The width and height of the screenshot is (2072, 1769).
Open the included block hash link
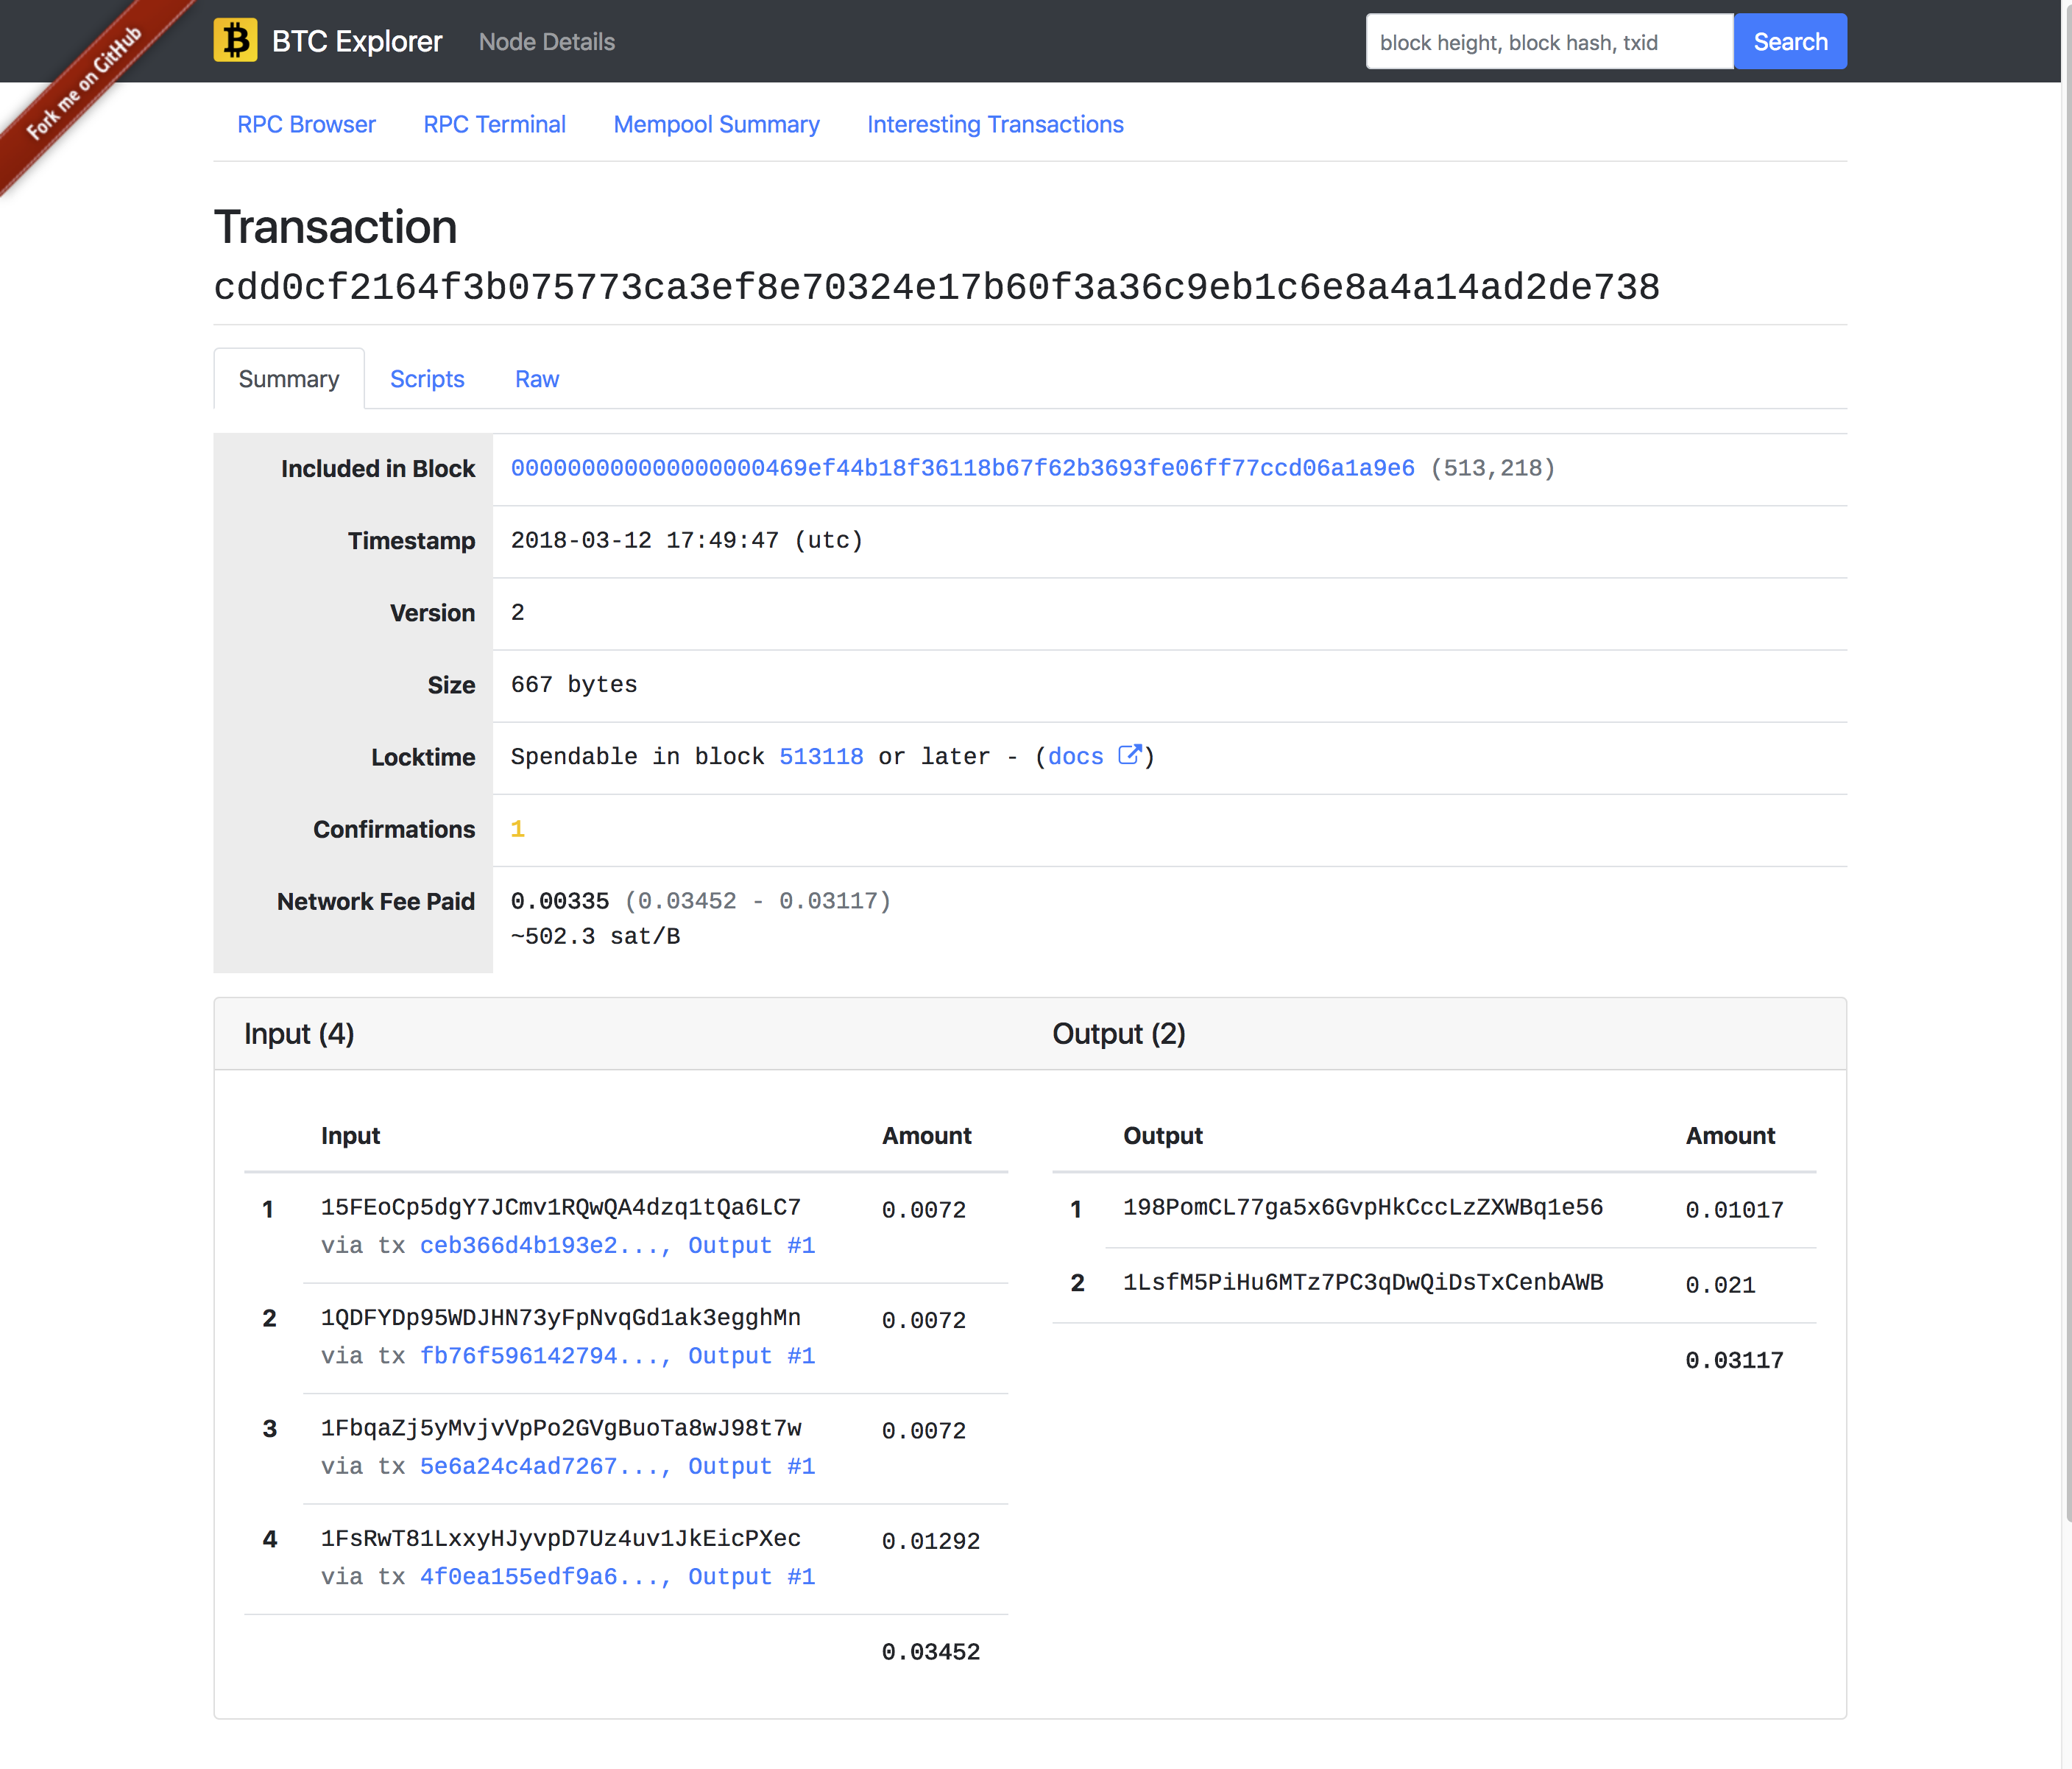pyautogui.click(x=962, y=468)
